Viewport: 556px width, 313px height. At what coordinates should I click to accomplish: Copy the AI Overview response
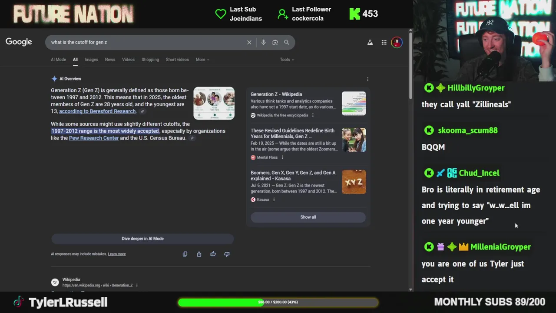[185, 254]
